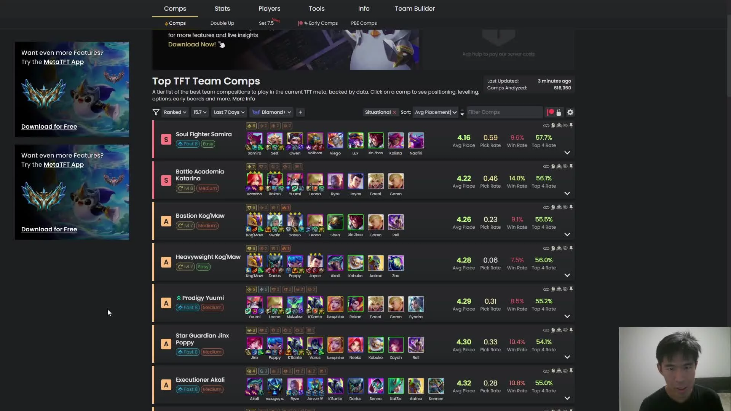Open the comps settings gear
The image size is (731, 411).
[570, 112]
